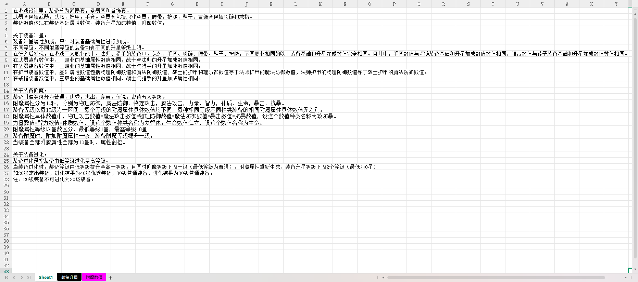Select column E header
638x282 pixels.
123,4
